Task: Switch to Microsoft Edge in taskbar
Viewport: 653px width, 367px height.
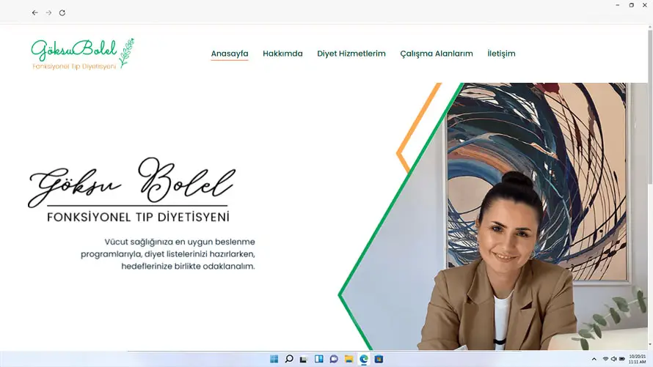Action: 364,359
